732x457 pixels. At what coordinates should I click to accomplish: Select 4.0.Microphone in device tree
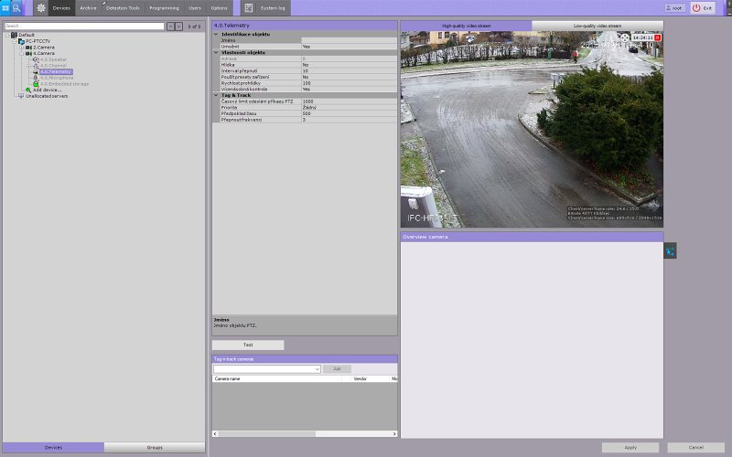pos(57,78)
